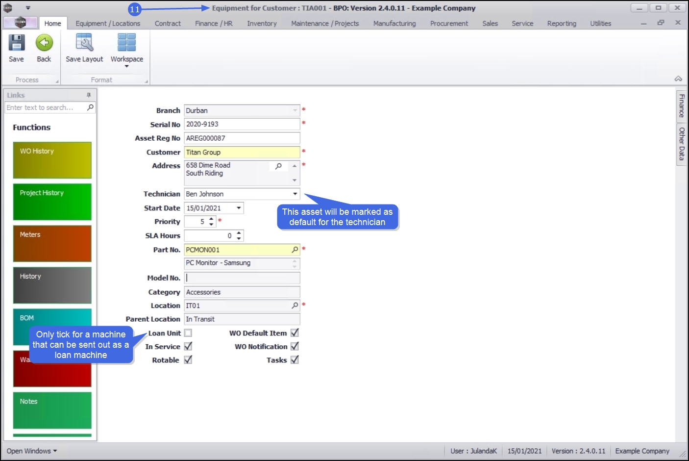
Task: Open the Manufacturing tab
Action: point(394,23)
